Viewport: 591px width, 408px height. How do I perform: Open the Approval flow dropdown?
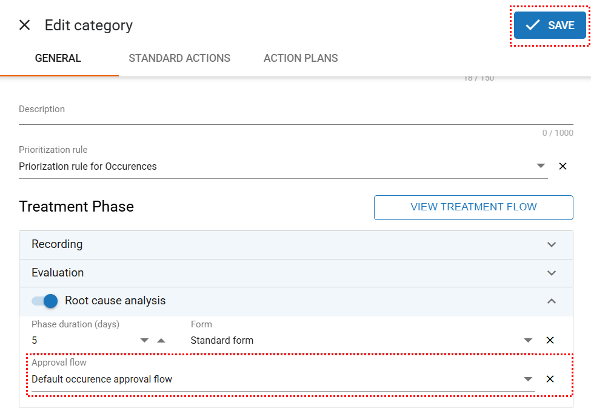point(528,379)
